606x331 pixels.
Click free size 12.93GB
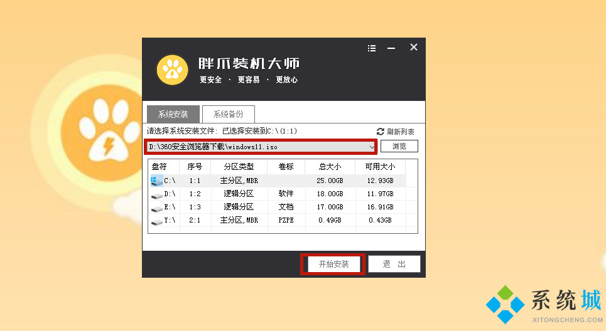[381, 181]
